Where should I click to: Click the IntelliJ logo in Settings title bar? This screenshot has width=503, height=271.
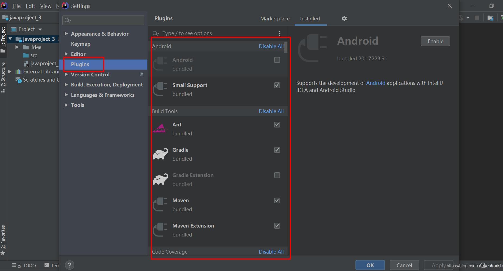[65, 6]
